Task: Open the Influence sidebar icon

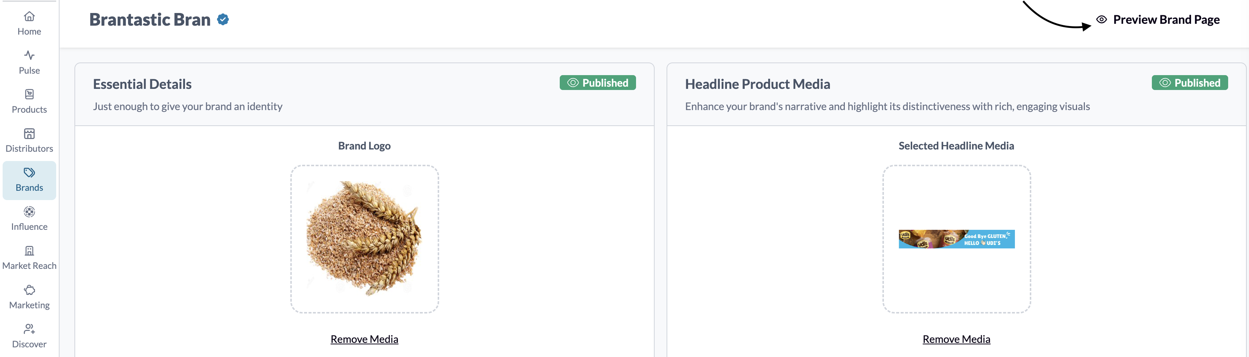Action: click(x=29, y=212)
